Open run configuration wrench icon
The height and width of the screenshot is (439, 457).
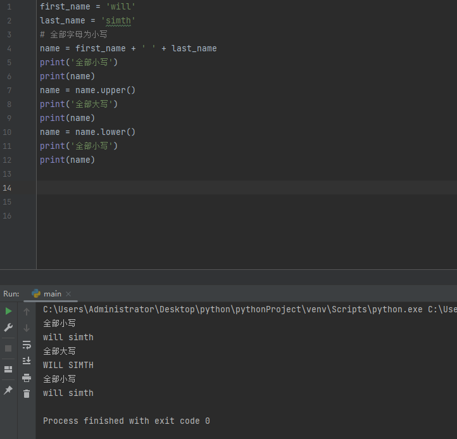(x=8, y=328)
